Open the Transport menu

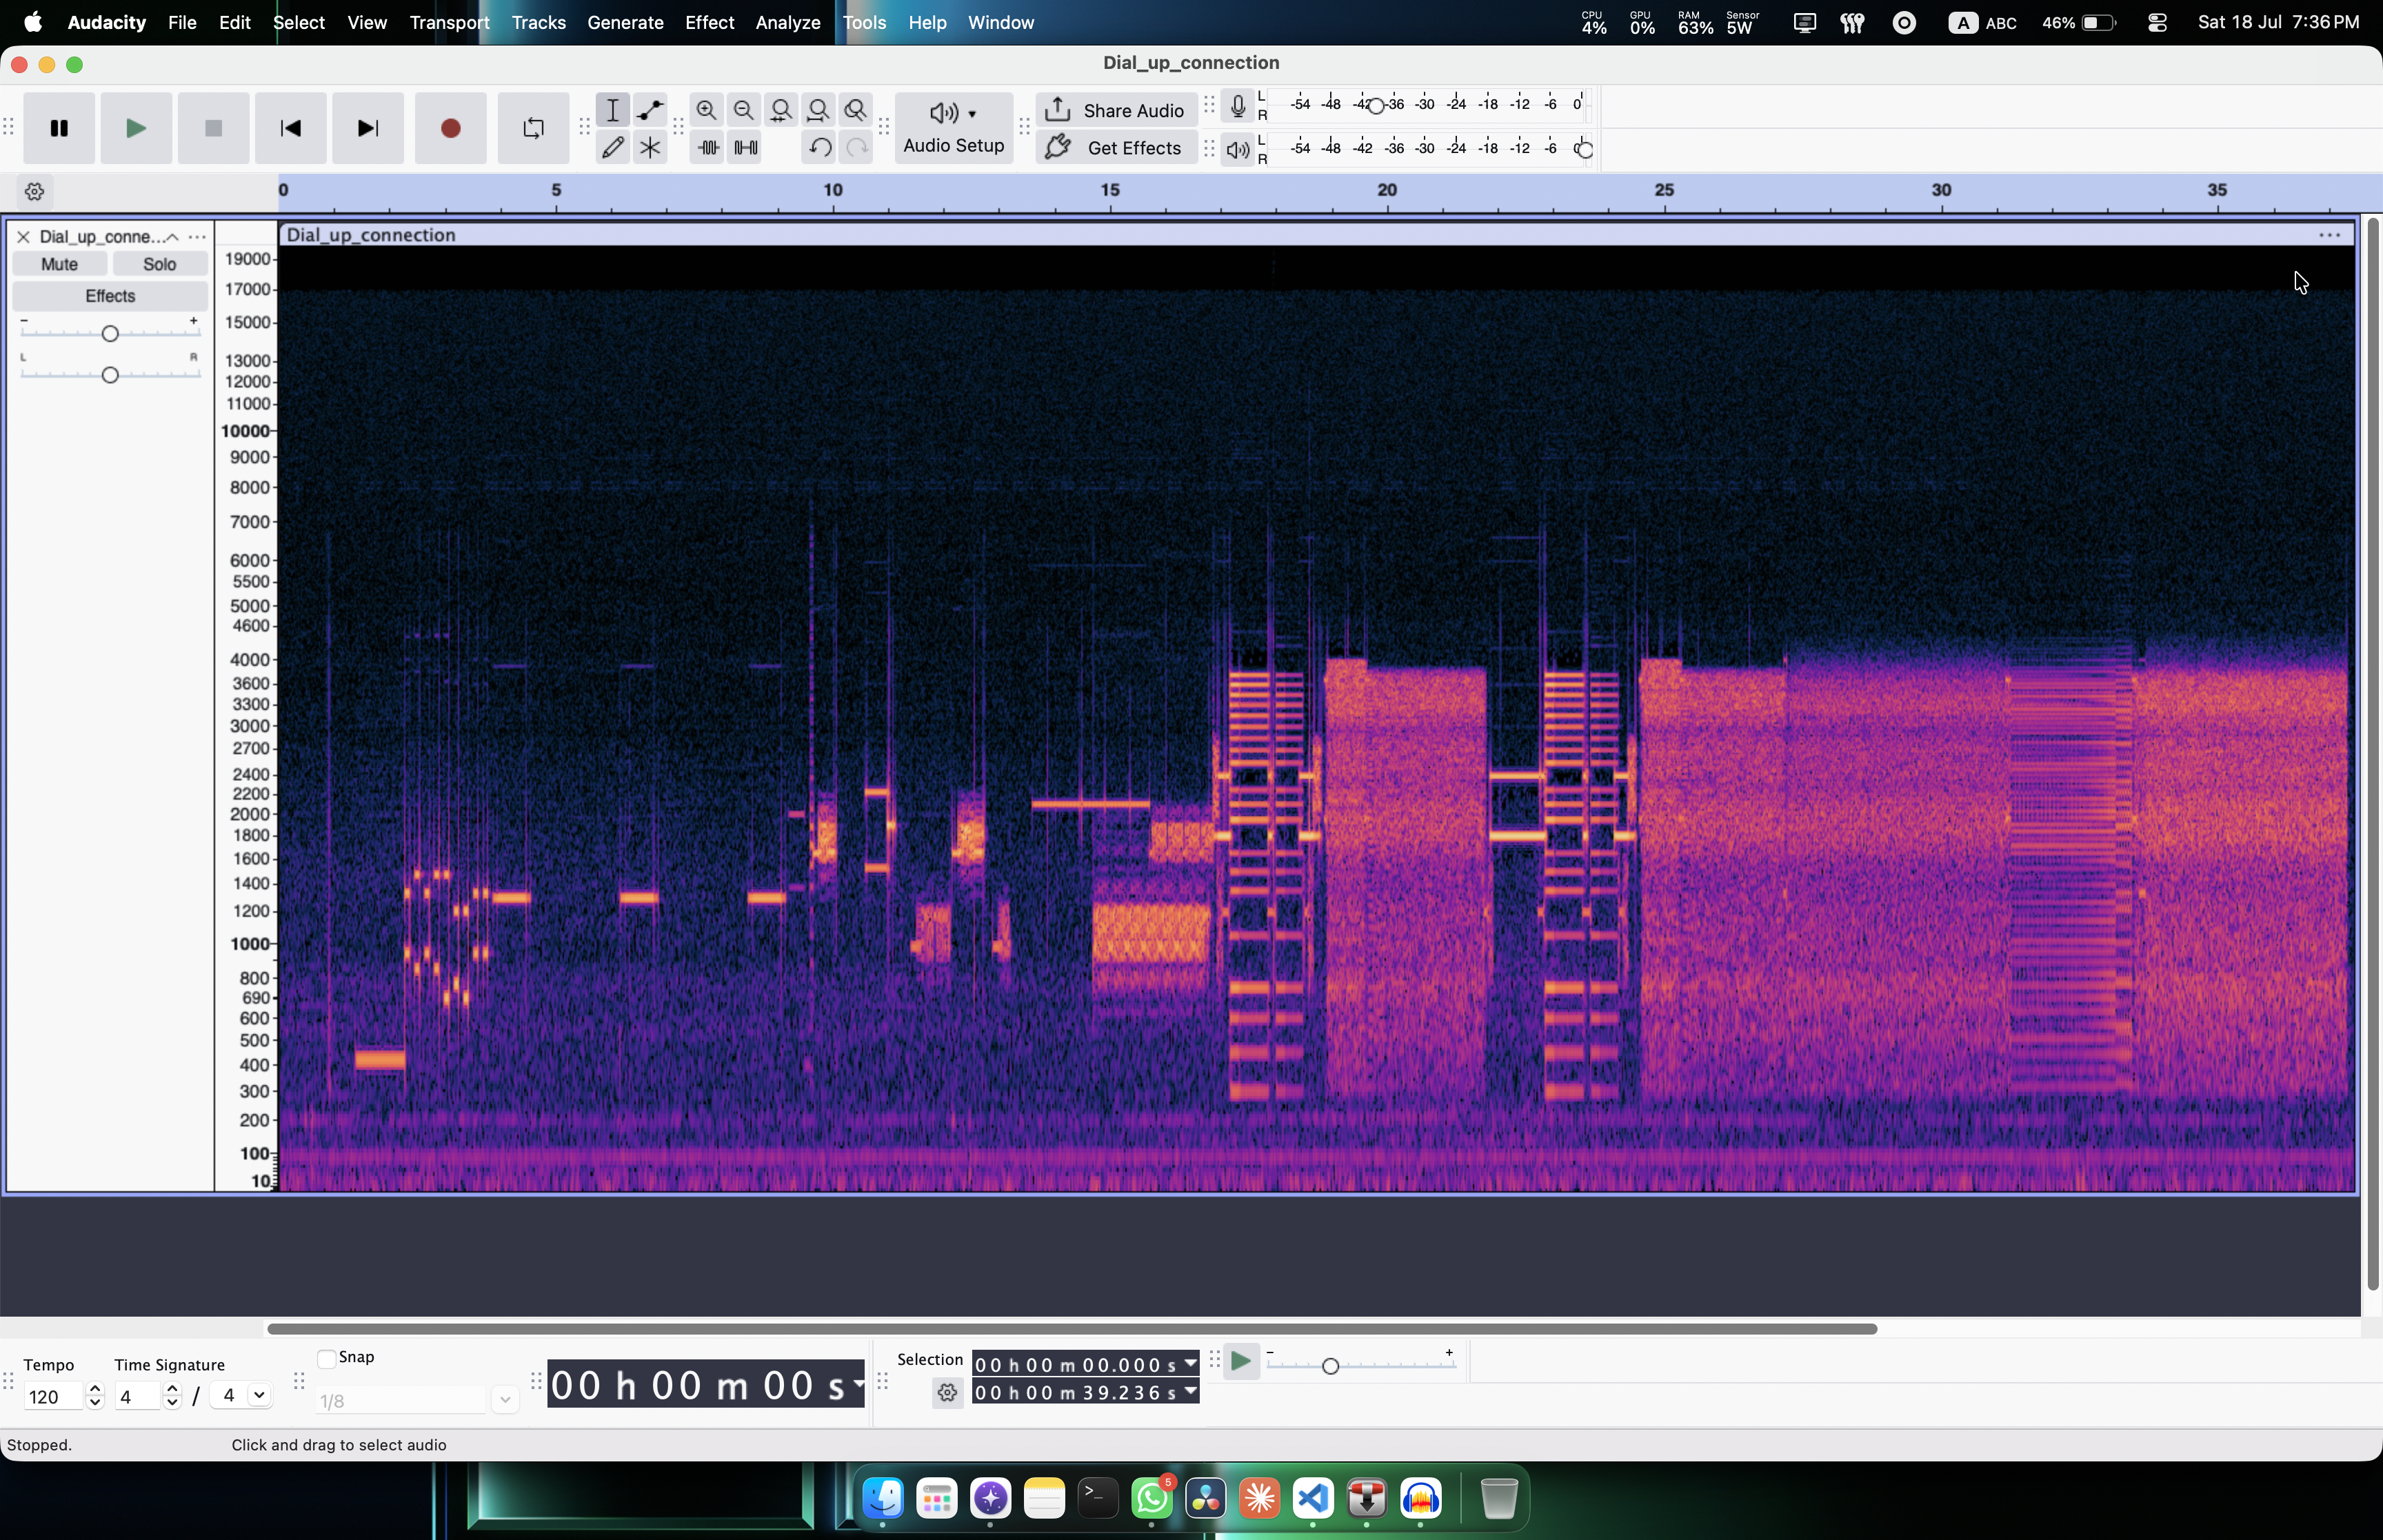pos(449,22)
